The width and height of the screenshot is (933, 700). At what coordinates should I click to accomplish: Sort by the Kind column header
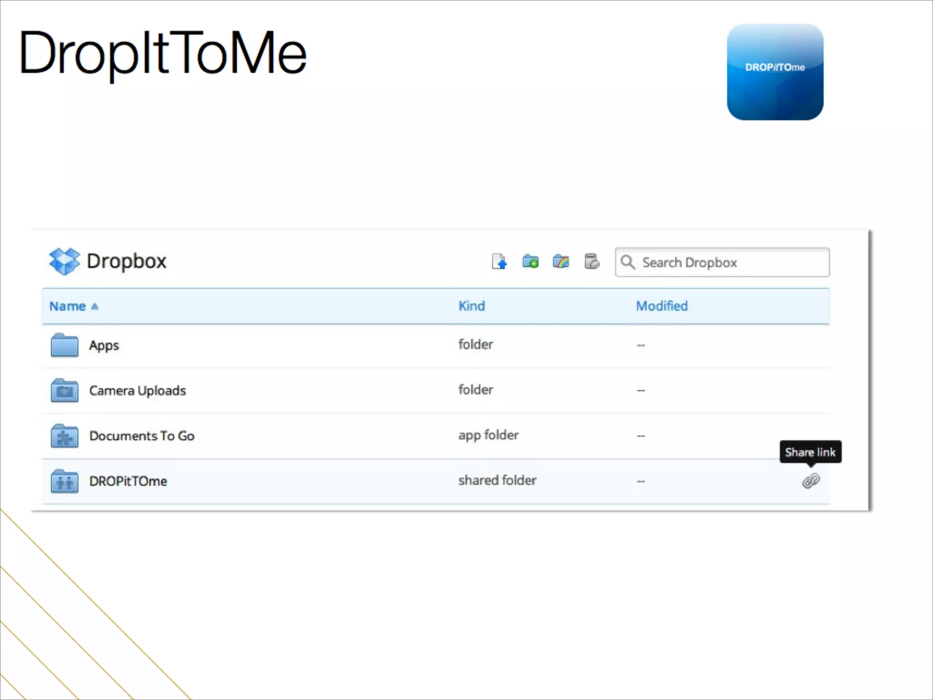click(472, 306)
